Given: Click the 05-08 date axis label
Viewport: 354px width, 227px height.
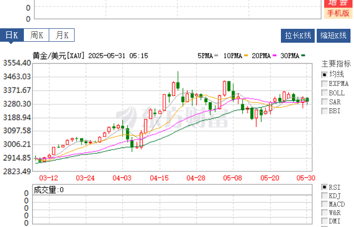Looking at the screenshot, I should (x=233, y=178).
